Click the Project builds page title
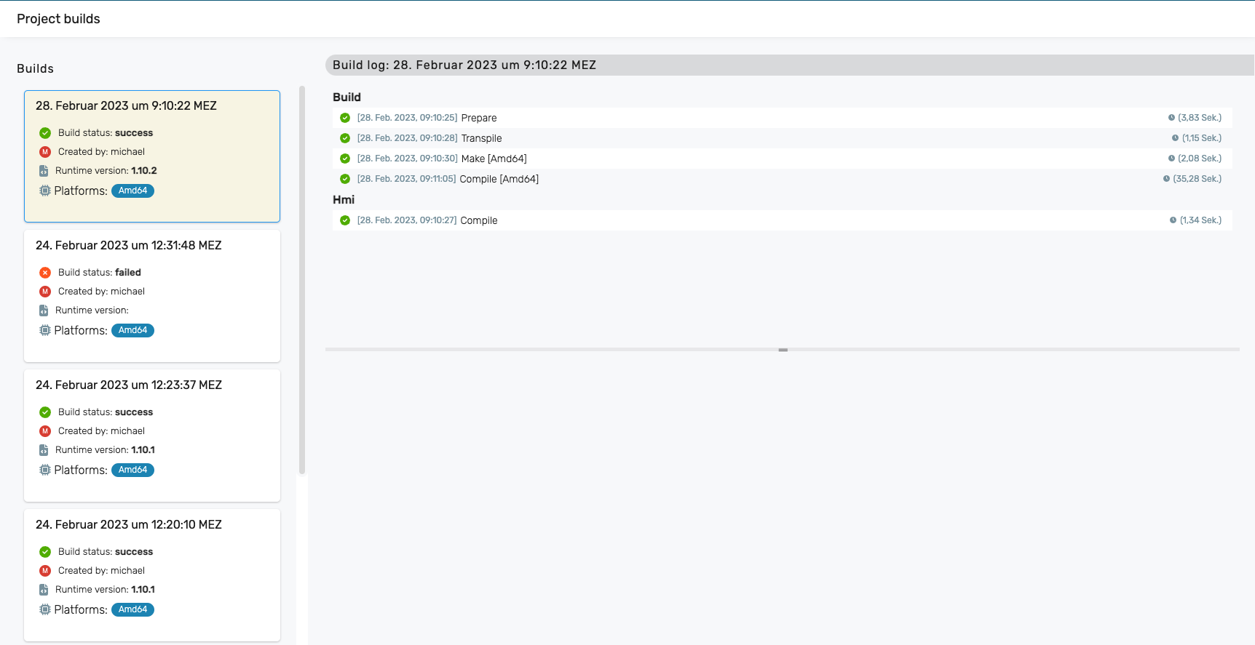The width and height of the screenshot is (1255, 645). [x=58, y=19]
